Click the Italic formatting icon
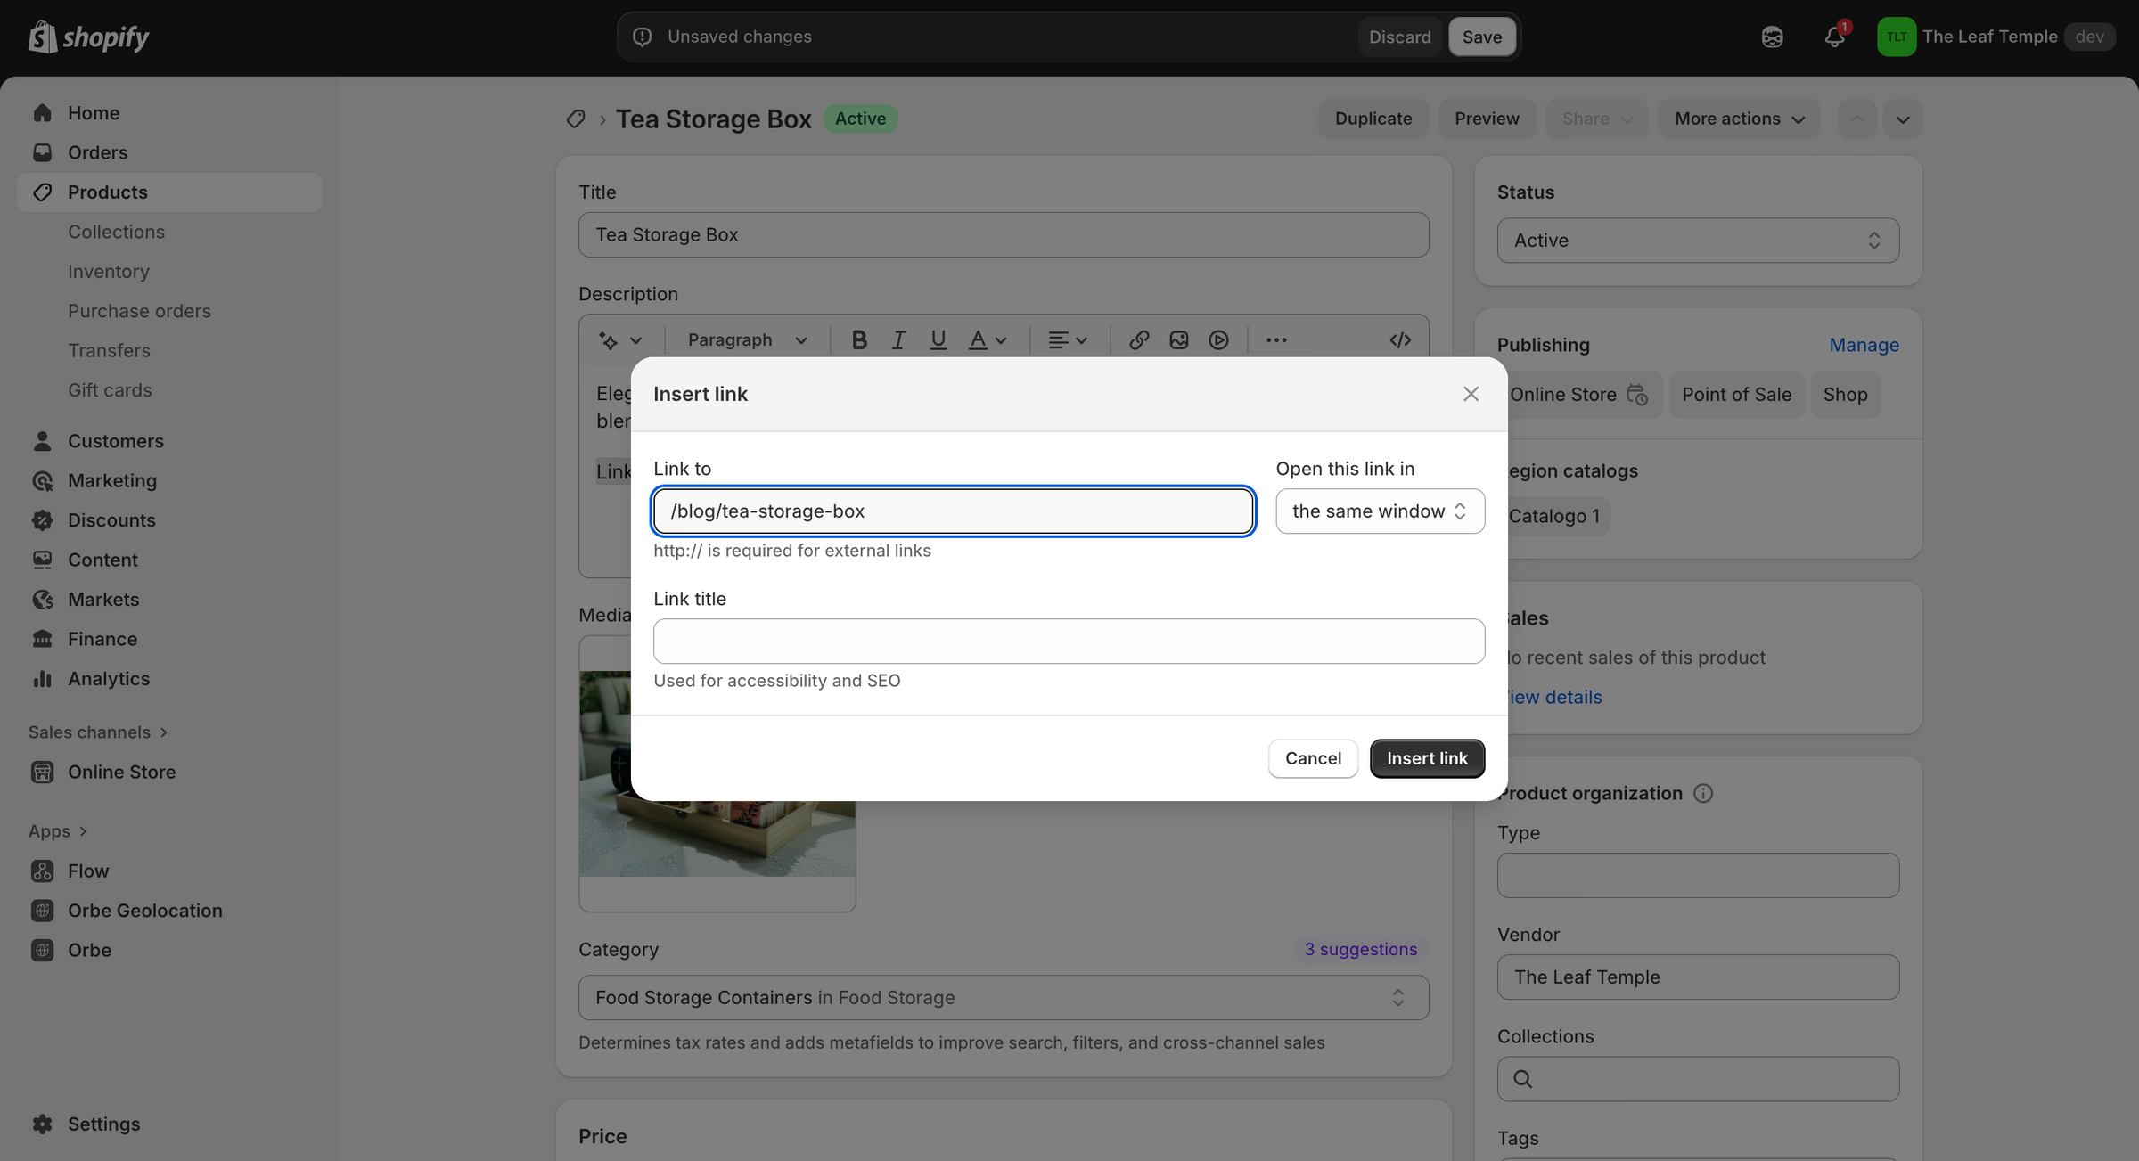This screenshot has height=1161, width=2139. tap(898, 340)
